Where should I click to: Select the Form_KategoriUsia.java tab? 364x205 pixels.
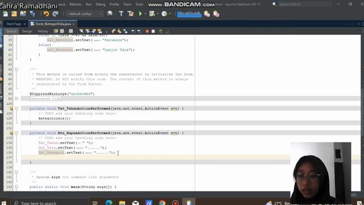tap(53, 24)
